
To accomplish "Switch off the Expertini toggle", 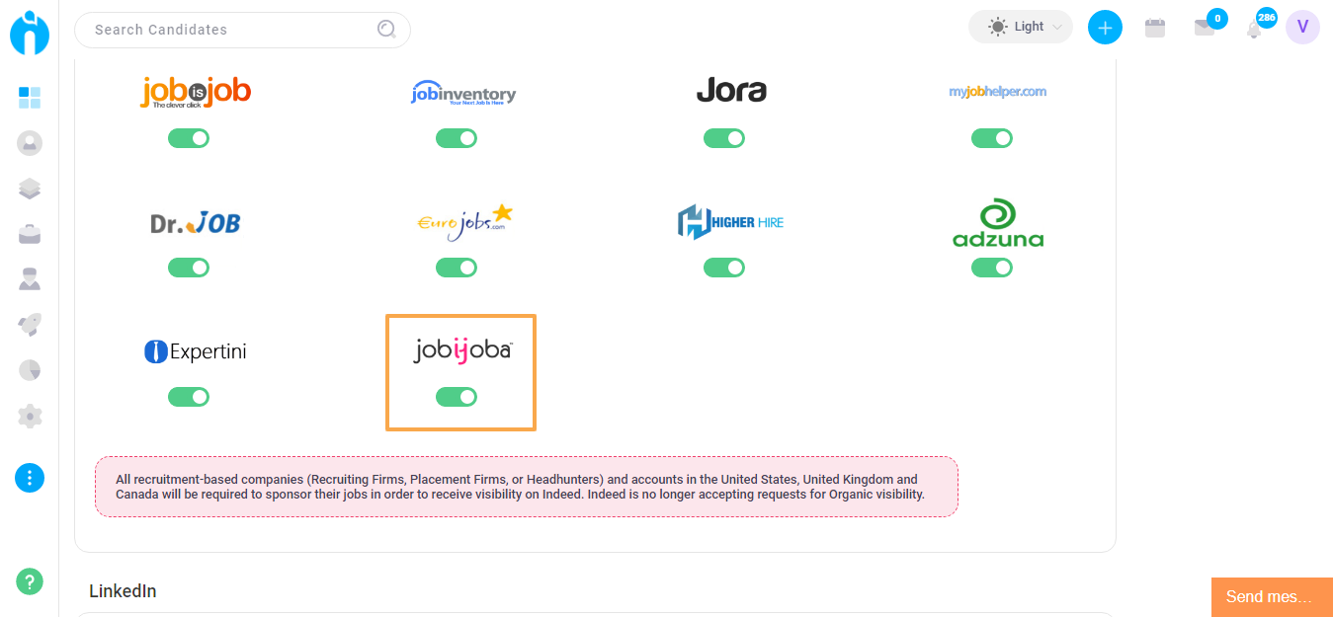I will [189, 397].
